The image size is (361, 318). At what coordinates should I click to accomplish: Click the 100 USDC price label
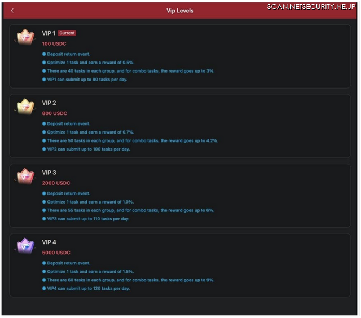(54, 44)
